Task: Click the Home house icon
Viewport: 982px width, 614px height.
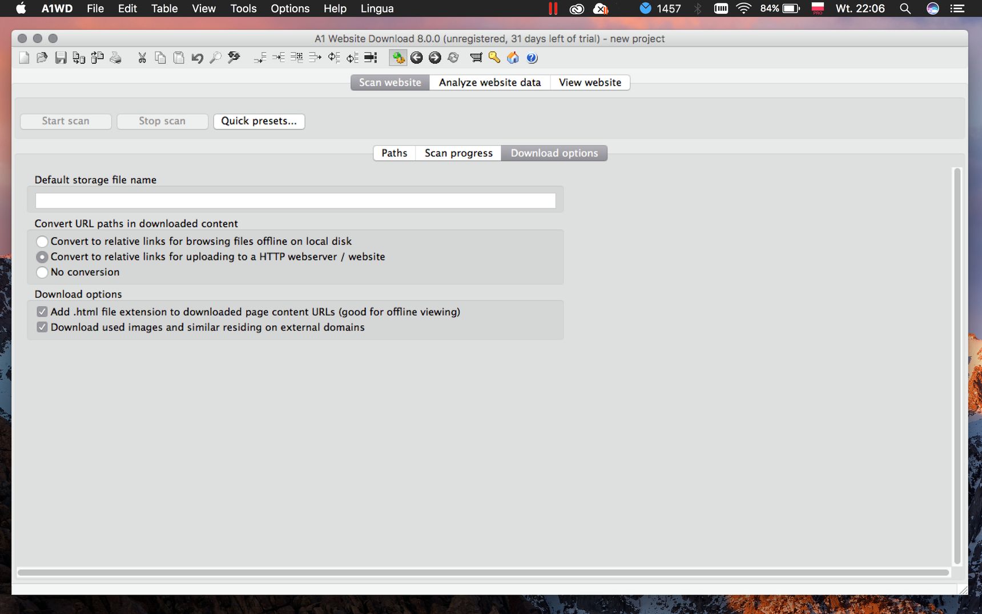Action: pyautogui.click(x=513, y=58)
